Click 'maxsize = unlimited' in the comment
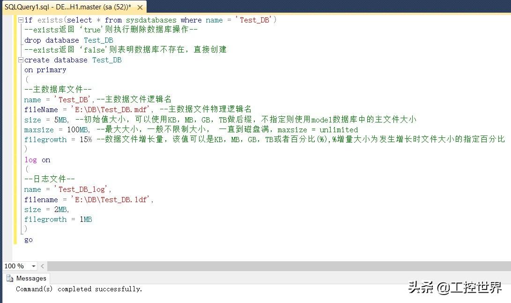The image size is (511, 303). pos(318,129)
